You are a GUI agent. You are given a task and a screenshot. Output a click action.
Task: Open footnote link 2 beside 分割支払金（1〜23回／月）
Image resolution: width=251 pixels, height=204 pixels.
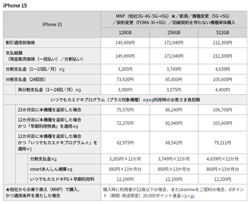(63, 70)
